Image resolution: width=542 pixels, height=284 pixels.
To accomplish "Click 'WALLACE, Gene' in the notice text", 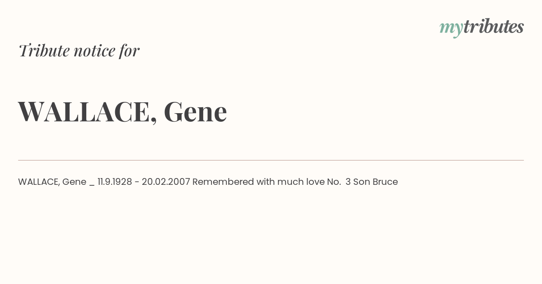I will [52, 182].
